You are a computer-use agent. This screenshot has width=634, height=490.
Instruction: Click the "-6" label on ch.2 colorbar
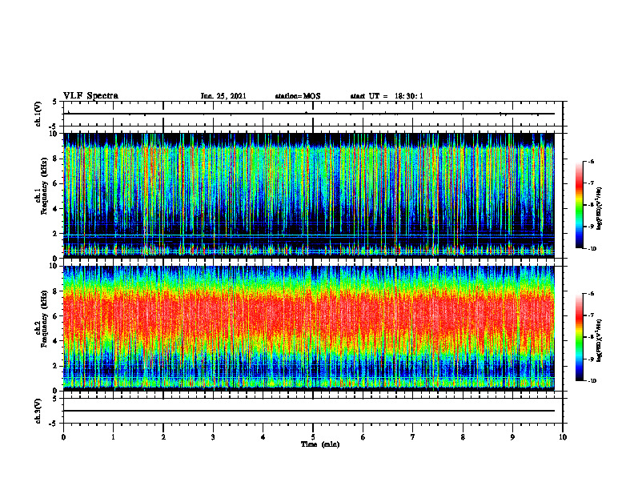(x=592, y=294)
